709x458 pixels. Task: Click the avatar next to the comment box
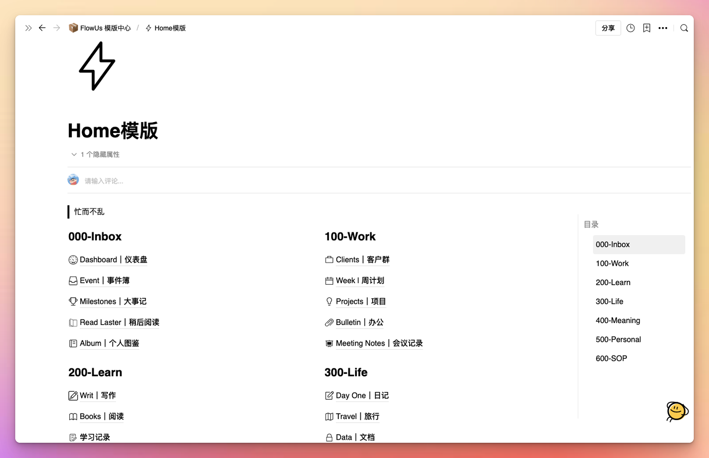pos(73,179)
